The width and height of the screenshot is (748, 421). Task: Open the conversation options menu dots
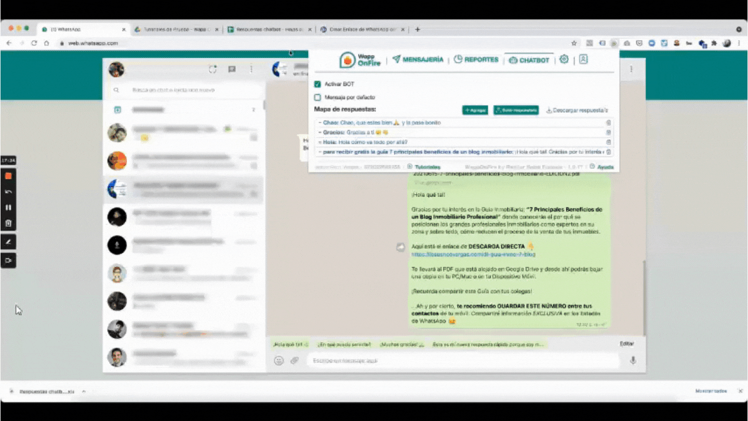631,69
